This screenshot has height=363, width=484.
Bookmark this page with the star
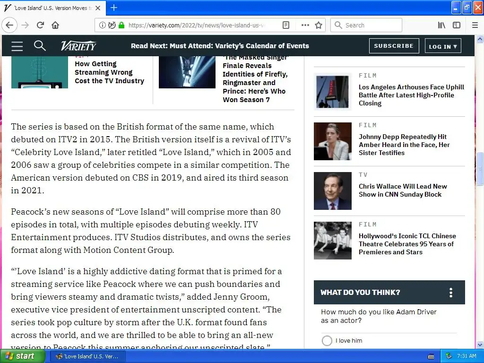(x=319, y=26)
